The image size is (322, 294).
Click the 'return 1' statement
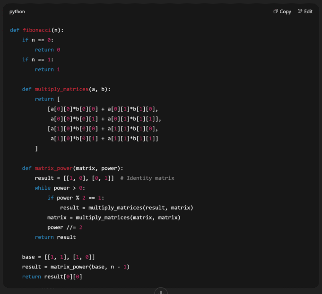pos(47,69)
